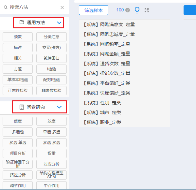Viewport: 196px width, 190px height.
Task: Click the help question mark beside 100
Action: [128, 10]
